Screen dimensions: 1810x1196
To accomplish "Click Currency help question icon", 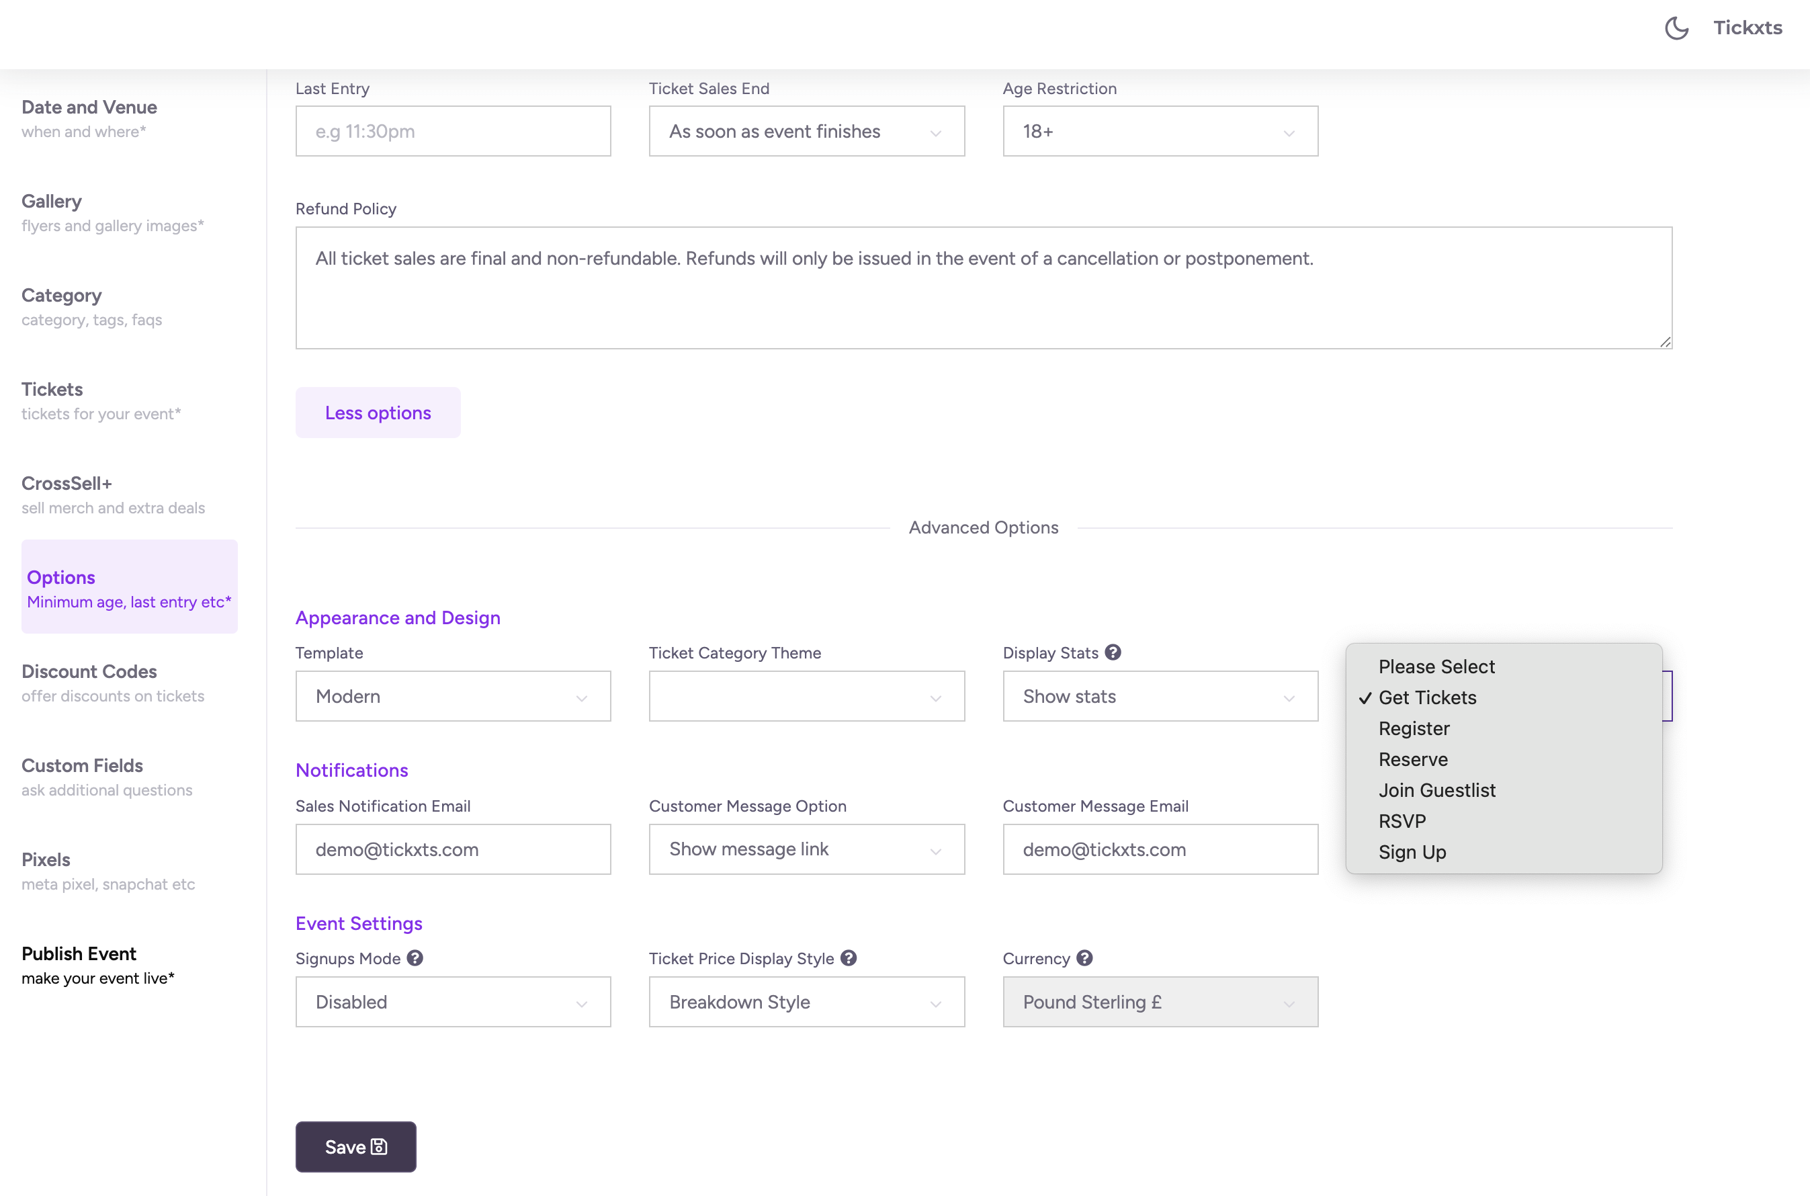I will coord(1084,958).
